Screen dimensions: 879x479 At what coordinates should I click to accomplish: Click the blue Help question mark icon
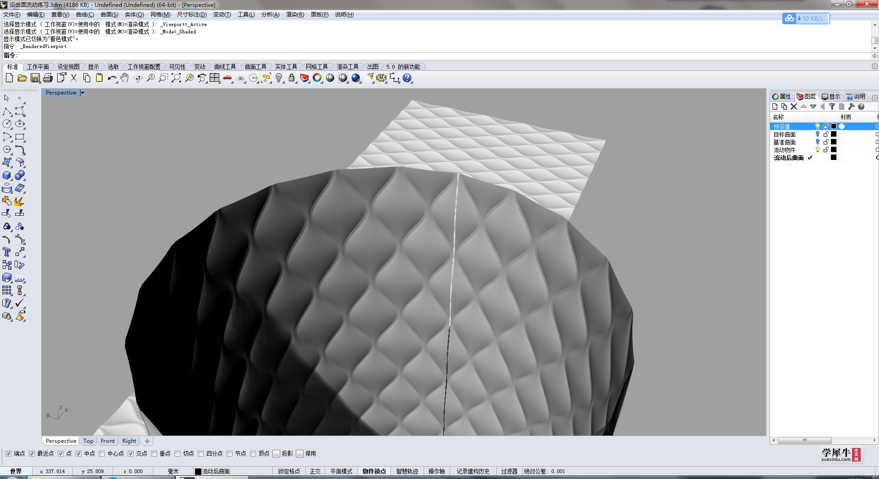tap(407, 78)
